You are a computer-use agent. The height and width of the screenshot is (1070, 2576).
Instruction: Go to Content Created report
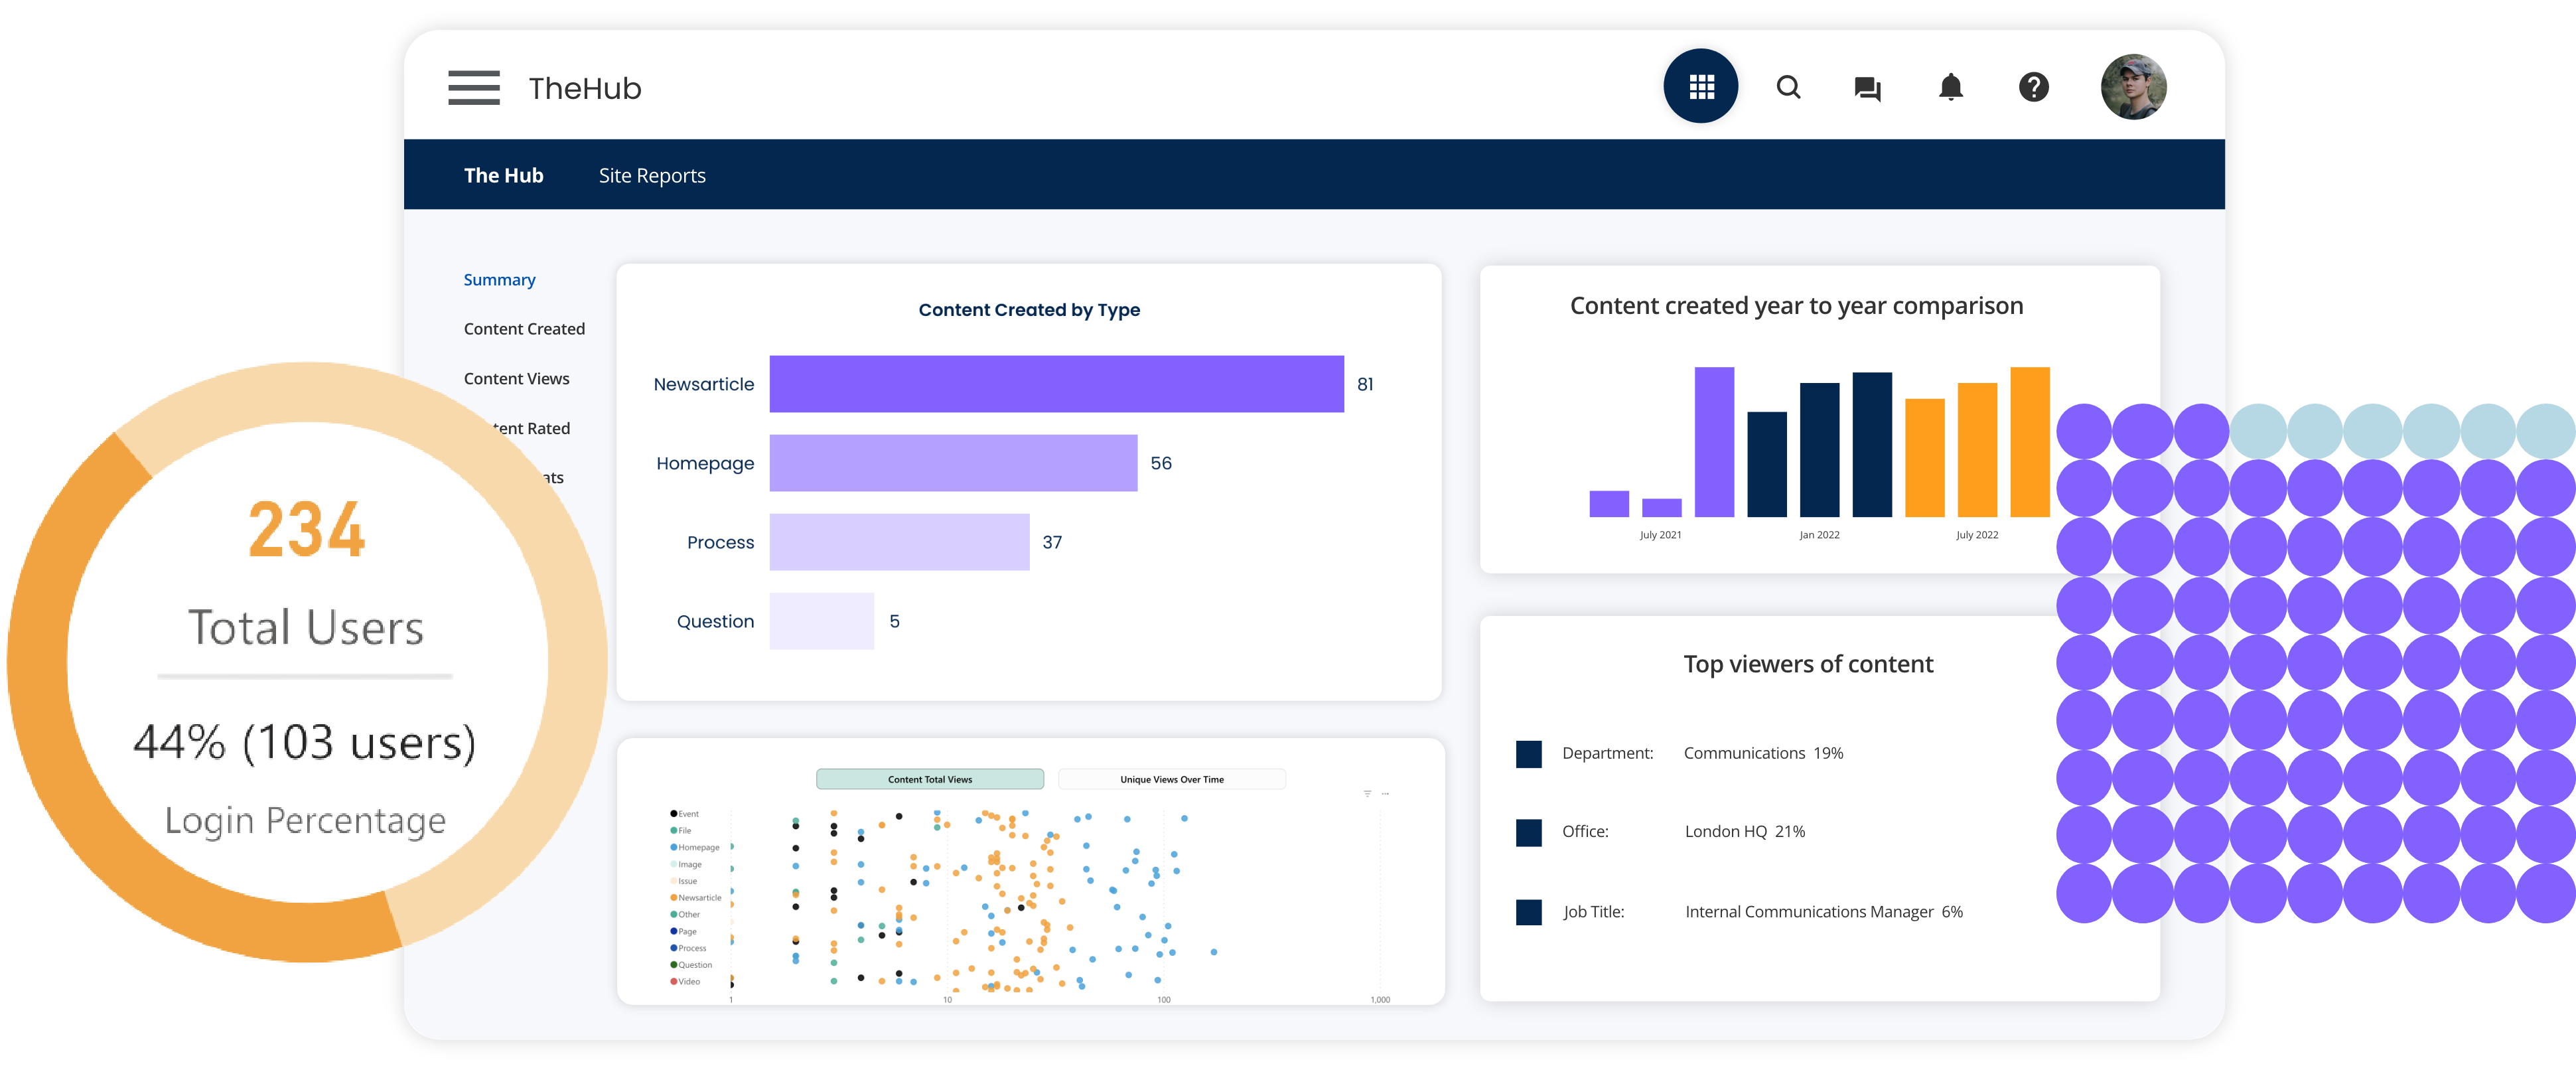(x=524, y=329)
